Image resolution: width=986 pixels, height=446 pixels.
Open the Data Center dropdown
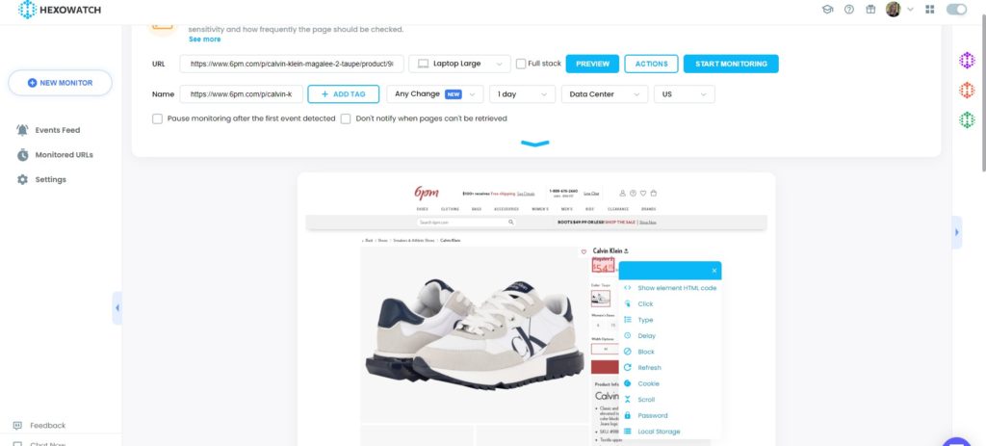point(605,94)
